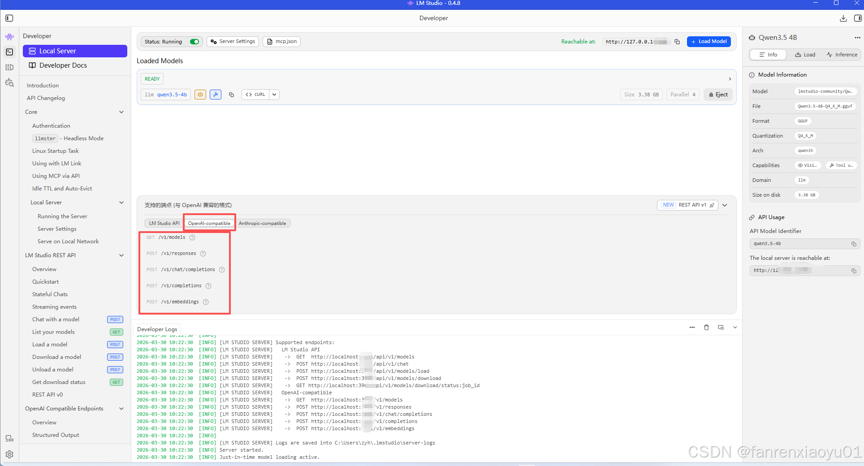Click the Parallel 4 indicator
The height and width of the screenshot is (466, 864).
(x=683, y=95)
